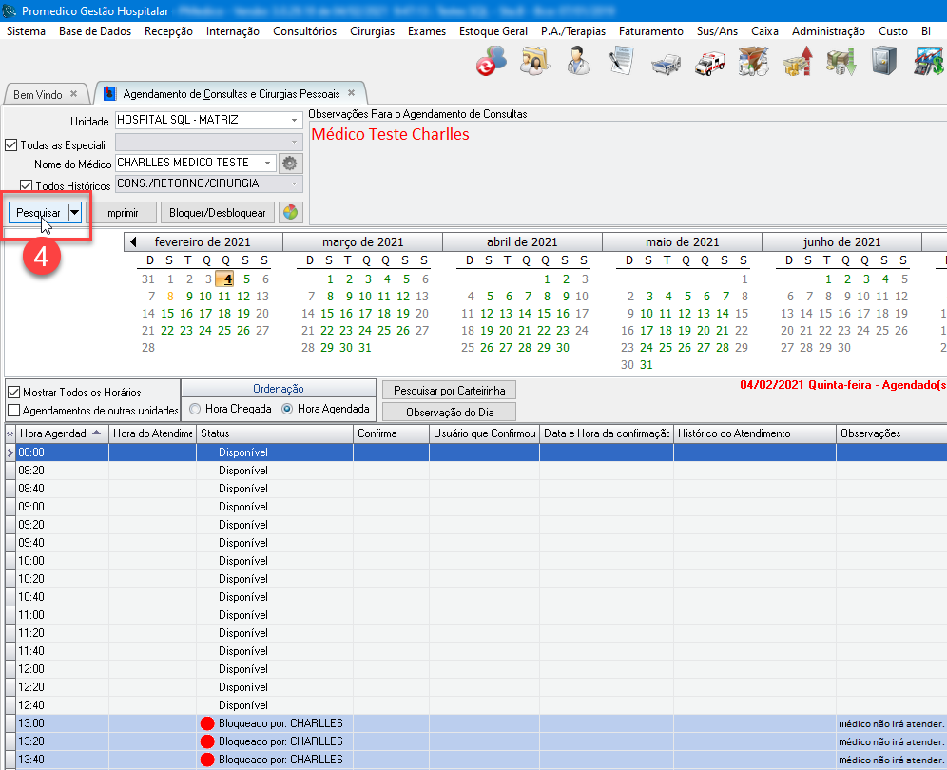Disable Mostrar Todos os Horários checkbox
Screen dimensions: 947x770
tap(13, 393)
